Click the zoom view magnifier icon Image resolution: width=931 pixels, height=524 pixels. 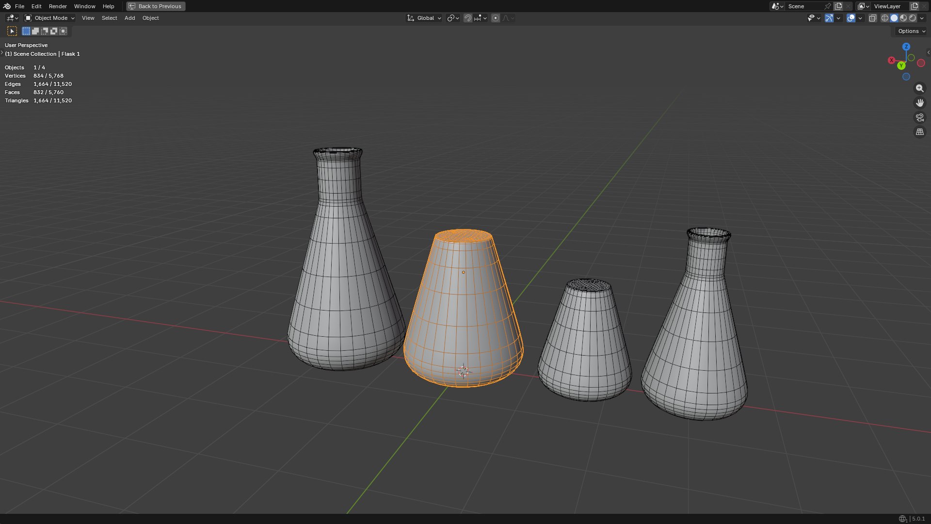(919, 88)
